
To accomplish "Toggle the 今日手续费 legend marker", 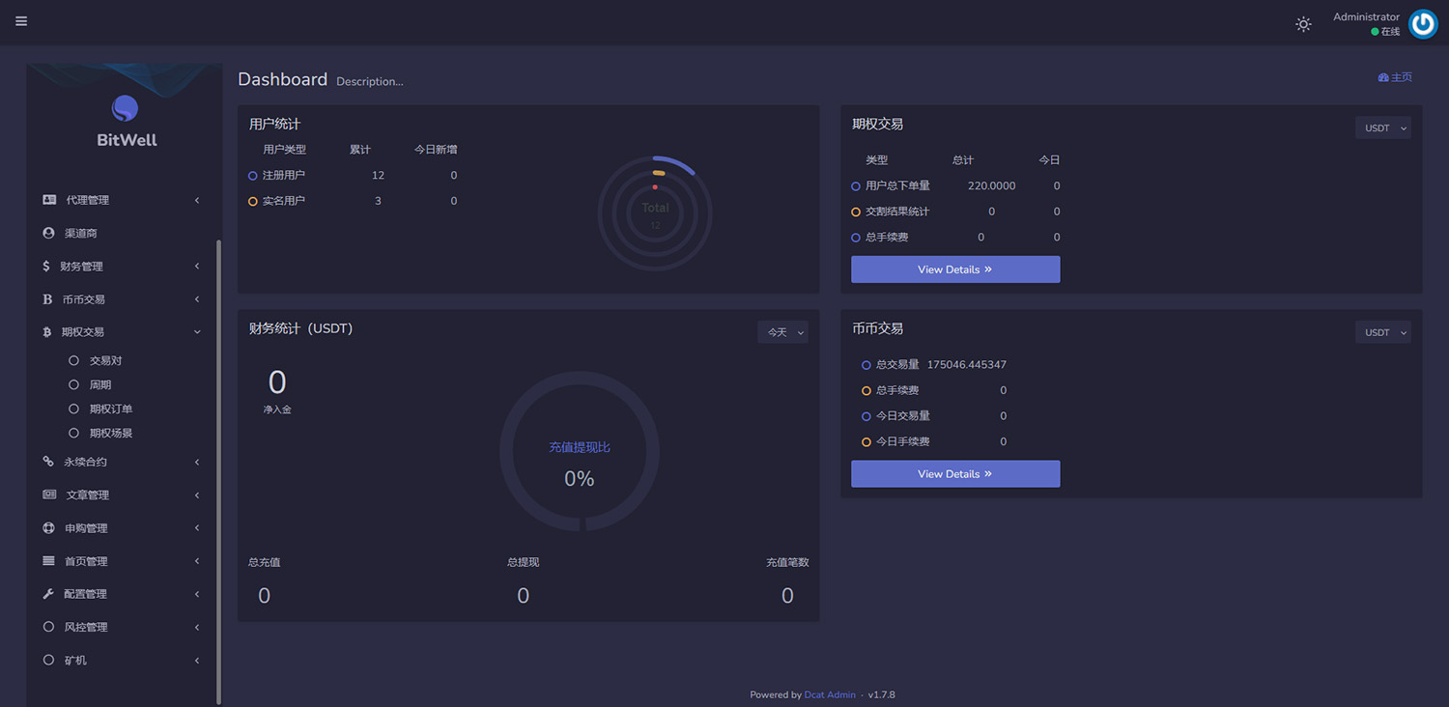I will tap(867, 442).
